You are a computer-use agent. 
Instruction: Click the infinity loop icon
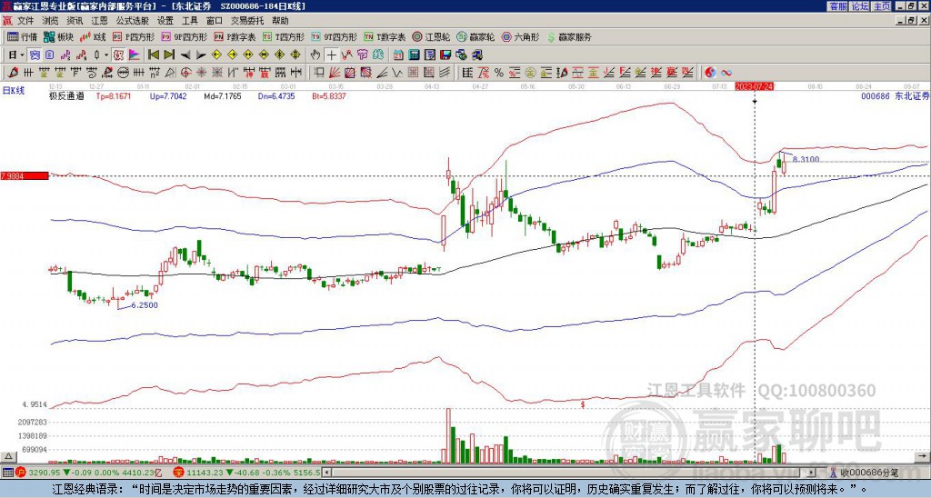[x=726, y=73]
